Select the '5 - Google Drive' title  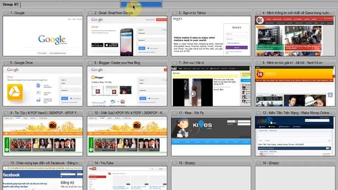click(x=22, y=63)
